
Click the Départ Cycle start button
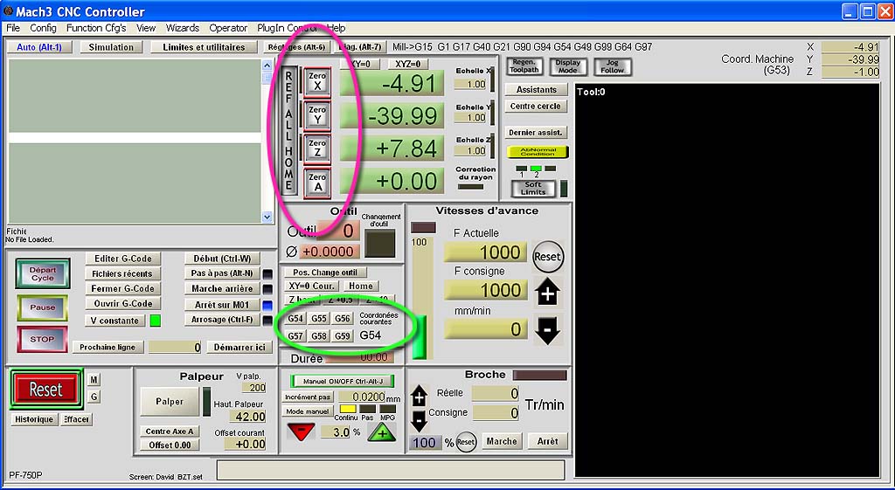[43, 273]
